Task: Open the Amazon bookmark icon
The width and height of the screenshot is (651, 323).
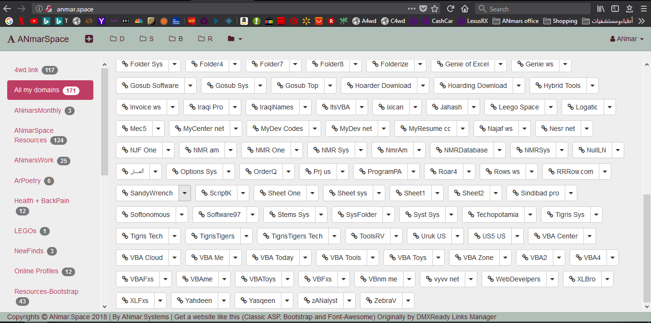Action: [x=244, y=21]
